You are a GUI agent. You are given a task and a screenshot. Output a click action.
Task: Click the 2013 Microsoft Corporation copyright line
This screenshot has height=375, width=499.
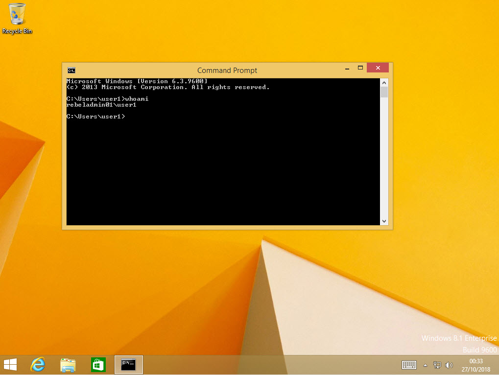[167, 87]
